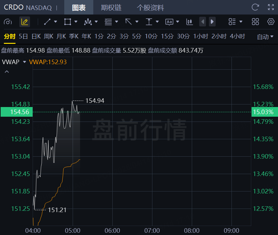
Task: Select the 周K timeframe
Action: click(x=48, y=36)
